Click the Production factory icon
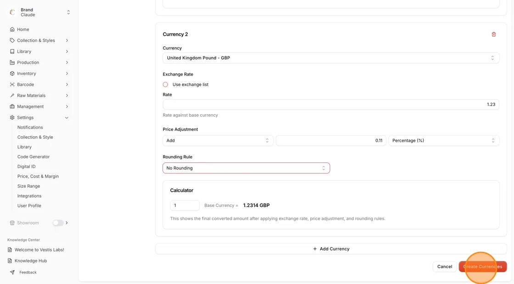 (x=12, y=62)
